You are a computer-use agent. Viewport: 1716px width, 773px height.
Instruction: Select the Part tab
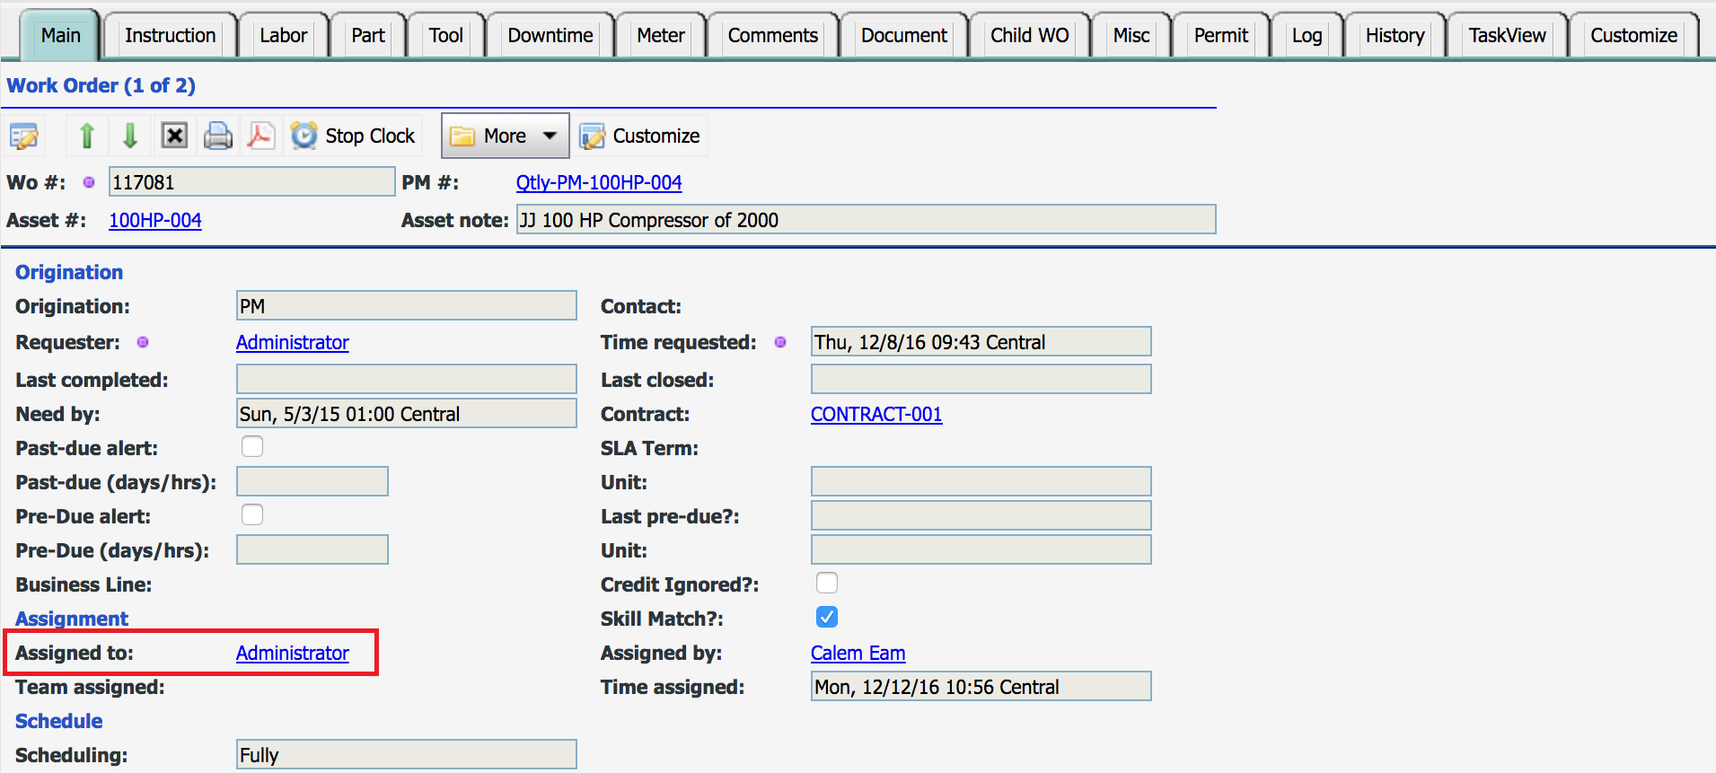coord(368,36)
